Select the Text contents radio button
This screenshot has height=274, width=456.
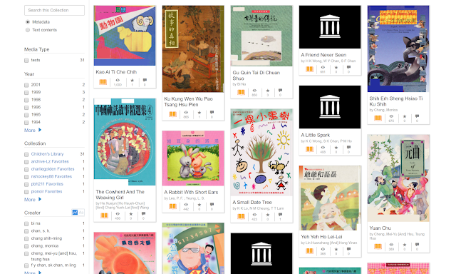click(x=28, y=30)
